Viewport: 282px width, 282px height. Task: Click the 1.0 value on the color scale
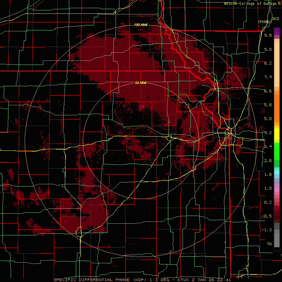[x=268, y=188]
